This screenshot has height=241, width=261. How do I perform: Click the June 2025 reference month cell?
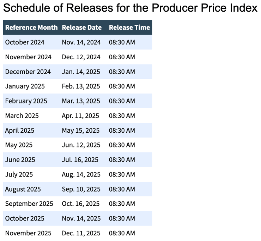click(x=20, y=160)
